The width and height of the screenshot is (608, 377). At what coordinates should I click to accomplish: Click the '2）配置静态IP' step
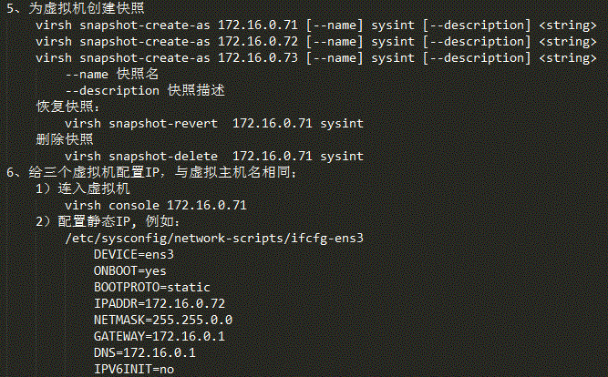point(108,221)
